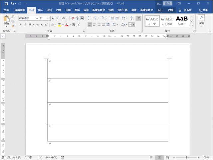Open the View tab
This screenshot has width=213, height=160.
pyautogui.click(x=111, y=10)
